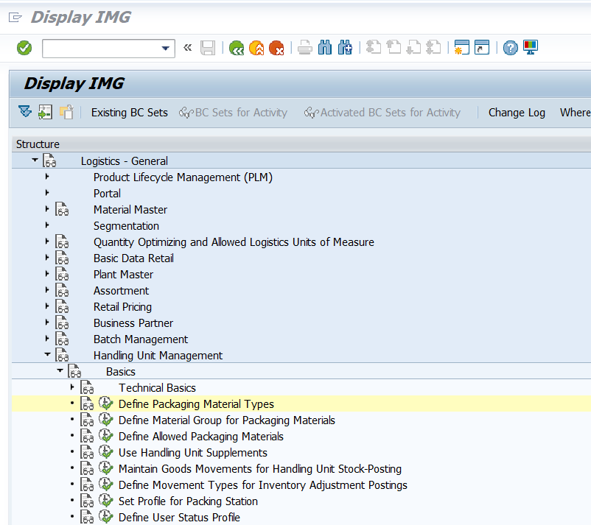
Task: Click the Generate Shortcut icon
Action: pos(482,48)
